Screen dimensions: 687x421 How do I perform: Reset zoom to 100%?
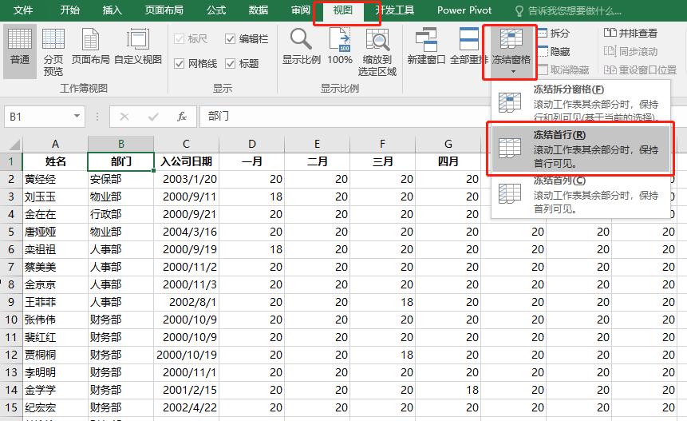tap(340, 46)
